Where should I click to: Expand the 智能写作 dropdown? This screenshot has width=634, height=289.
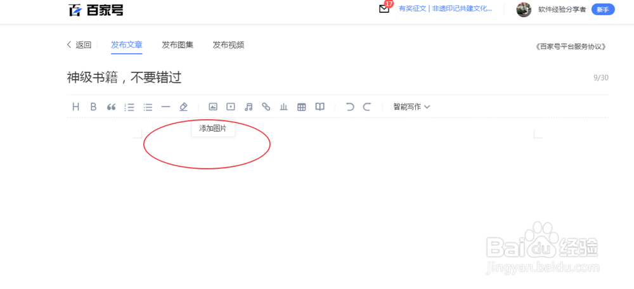coord(411,106)
